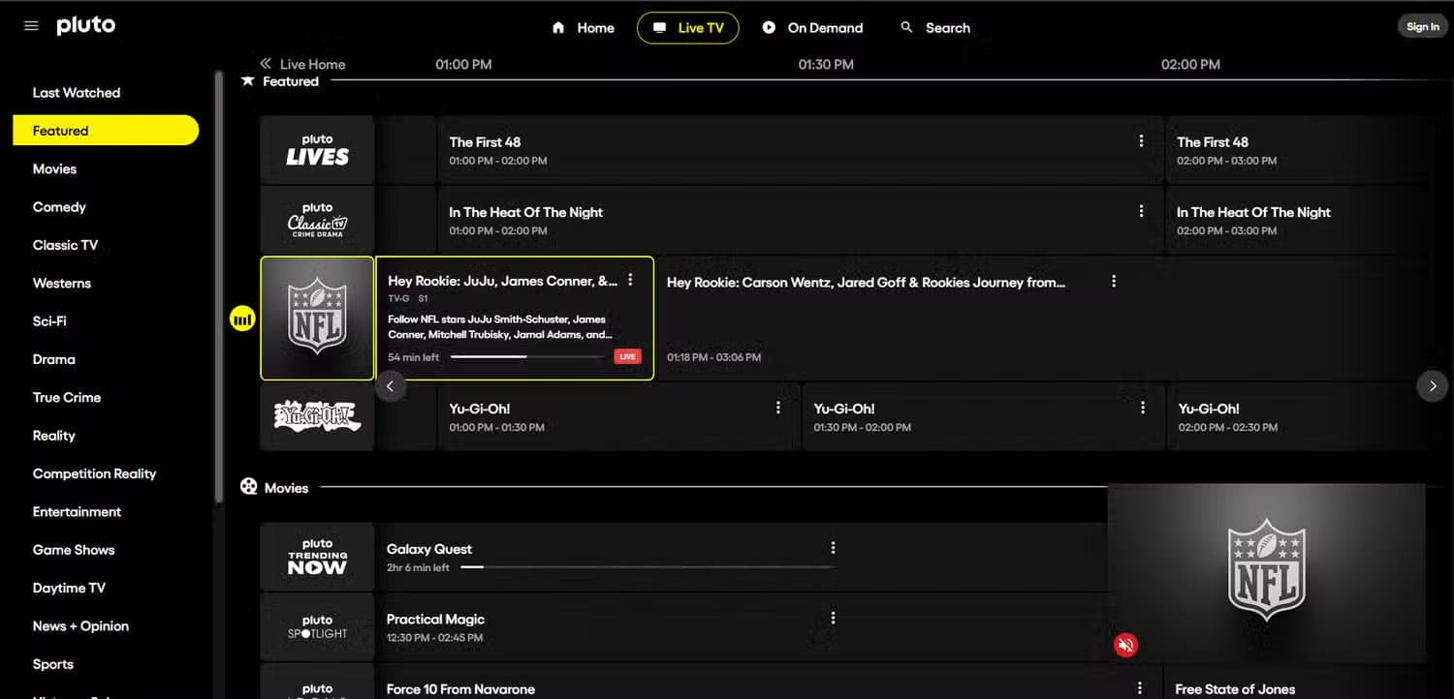Click Featured section star icon

coord(248,81)
